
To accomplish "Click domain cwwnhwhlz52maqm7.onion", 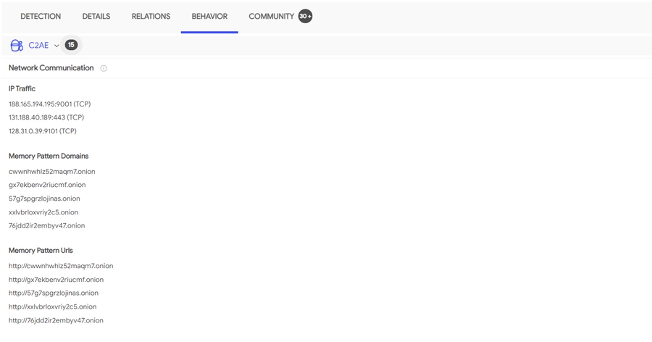I will [x=51, y=172].
